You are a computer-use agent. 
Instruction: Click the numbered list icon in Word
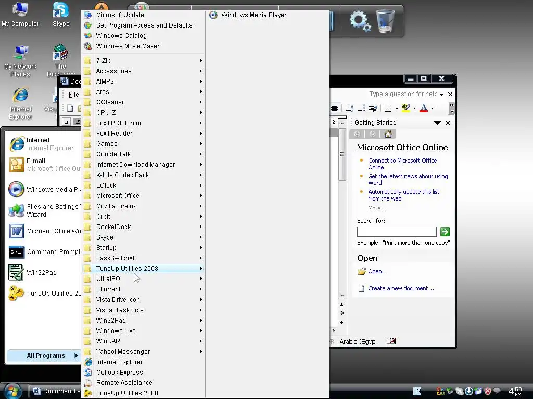pyautogui.click(x=349, y=108)
